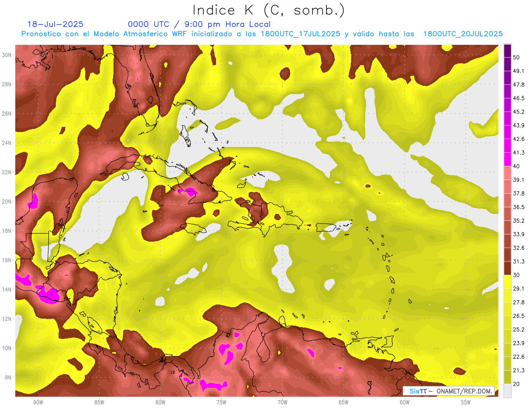Click the legend value 37.8

tap(519, 194)
